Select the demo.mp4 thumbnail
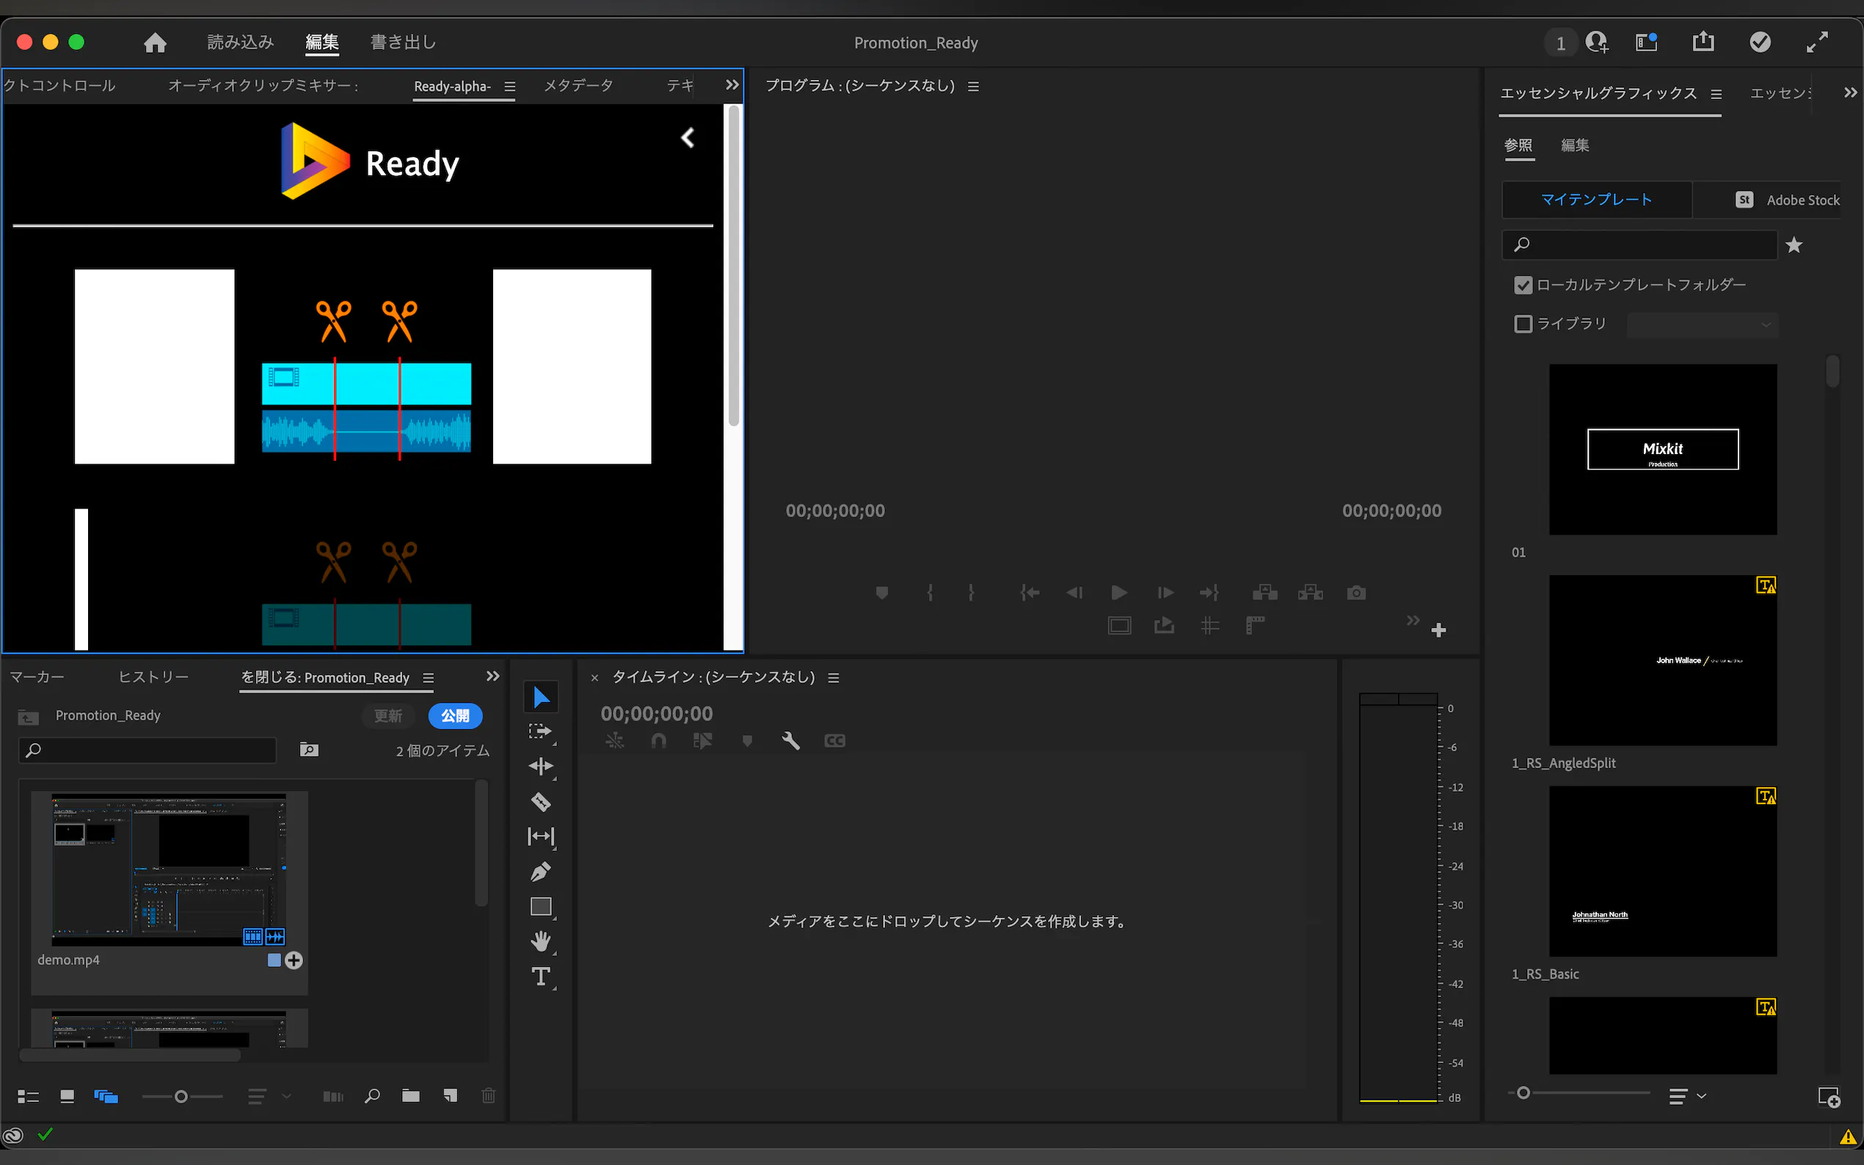This screenshot has width=1864, height=1165. [x=169, y=869]
